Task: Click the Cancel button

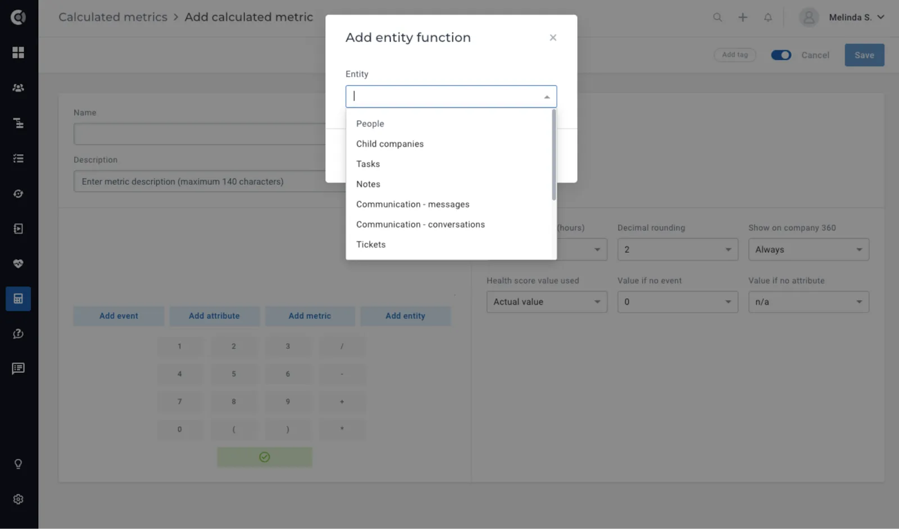Action: click(815, 55)
